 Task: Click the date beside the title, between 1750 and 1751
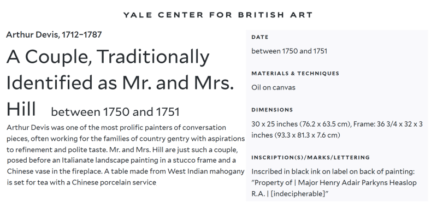click(x=115, y=112)
